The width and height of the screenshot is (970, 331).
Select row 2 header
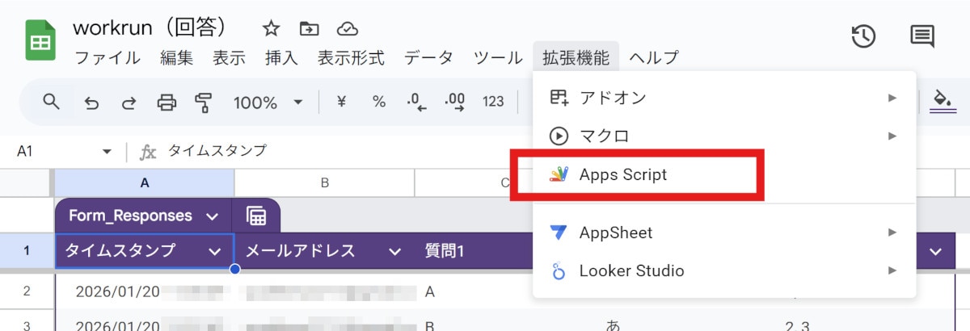26,291
